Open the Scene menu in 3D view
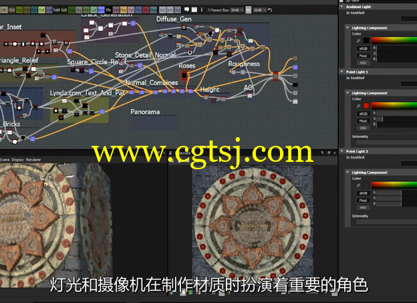The image size is (417, 303). click(5, 160)
